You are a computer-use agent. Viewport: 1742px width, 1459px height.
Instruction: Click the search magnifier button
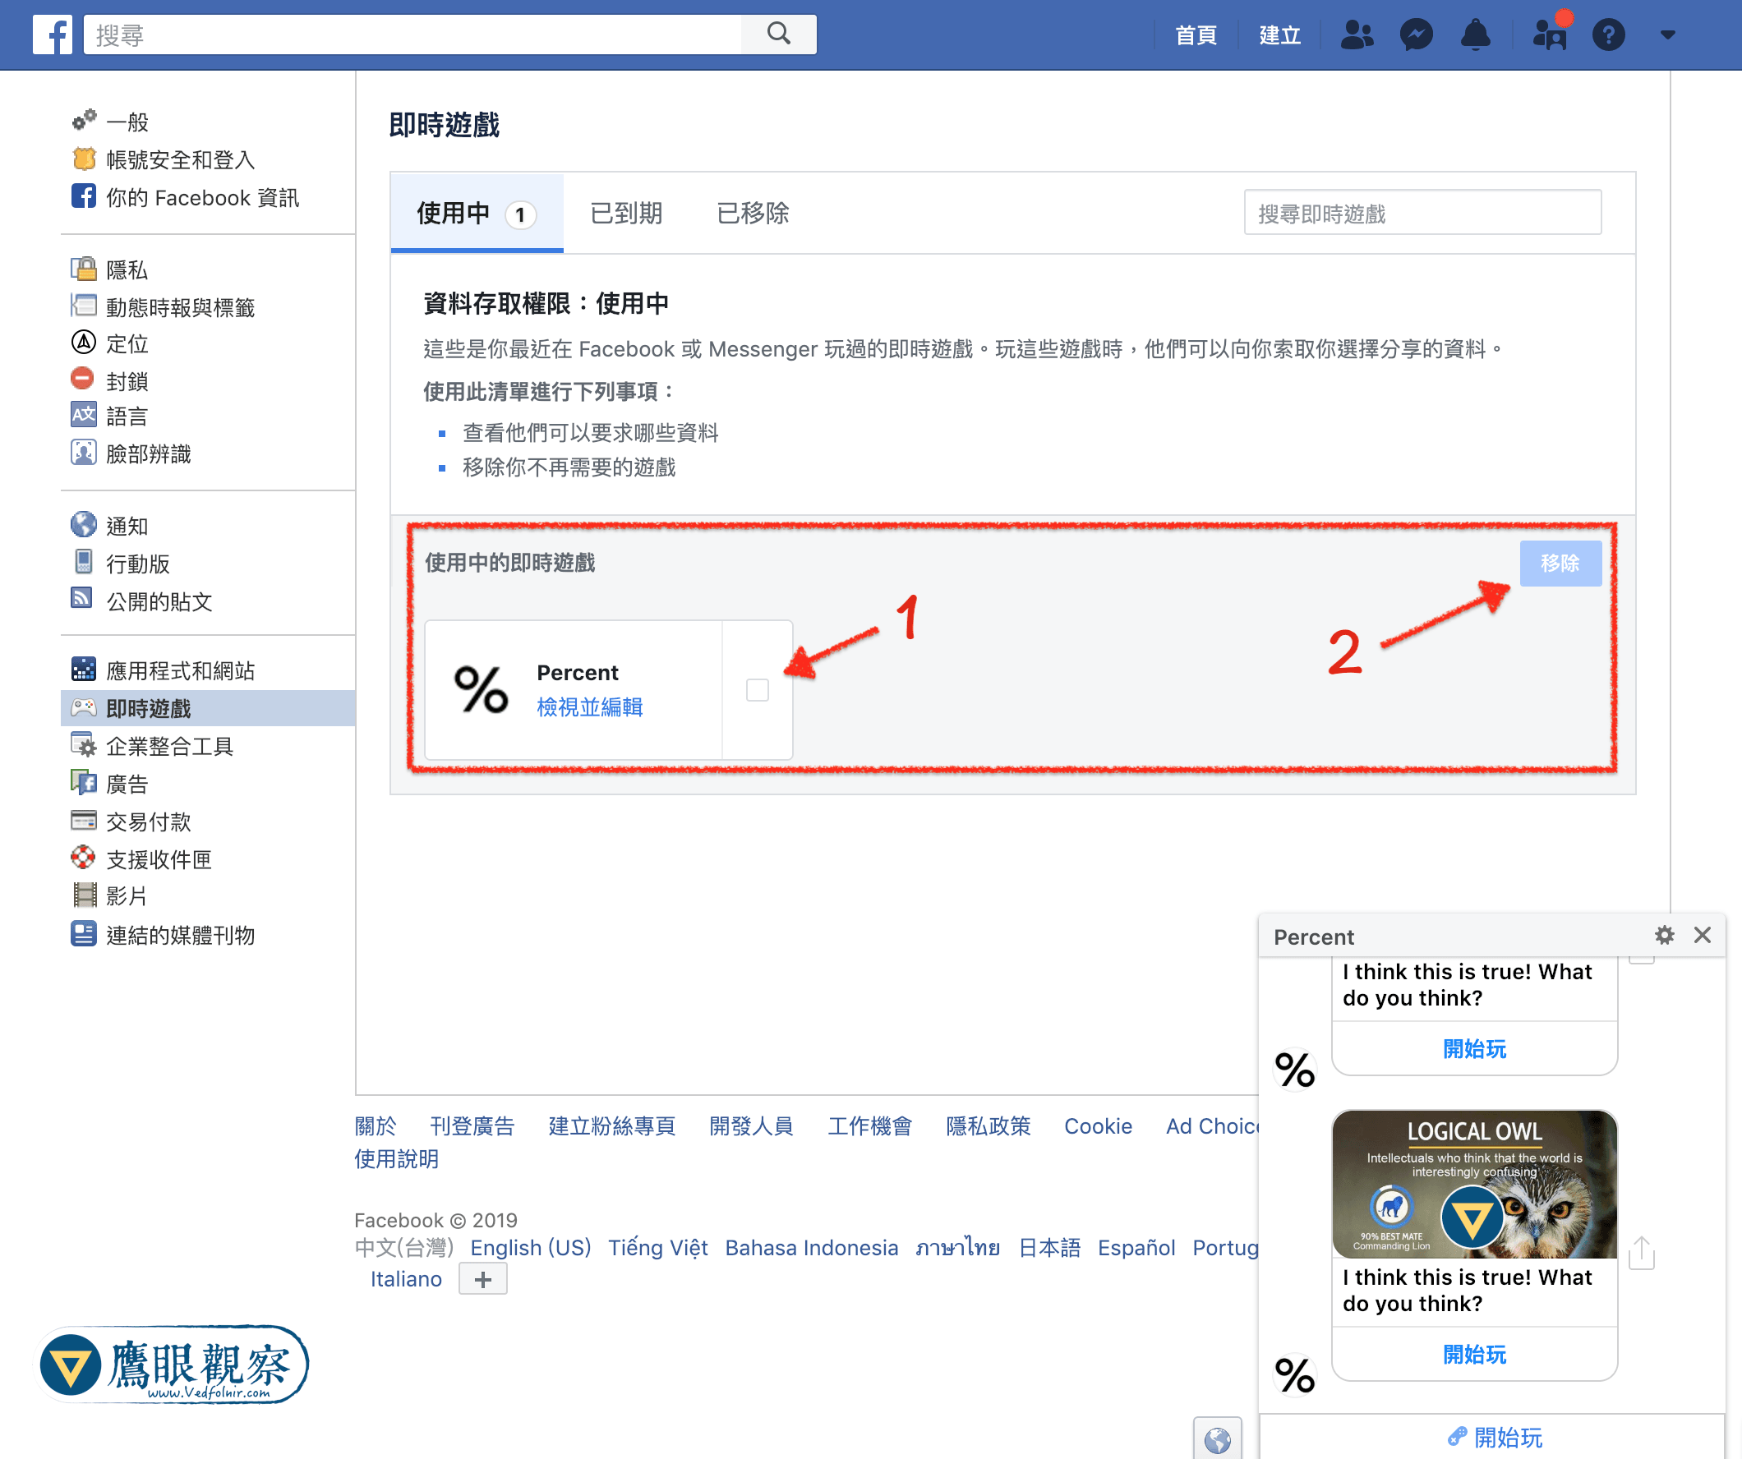pyautogui.click(x=778, y=34)
